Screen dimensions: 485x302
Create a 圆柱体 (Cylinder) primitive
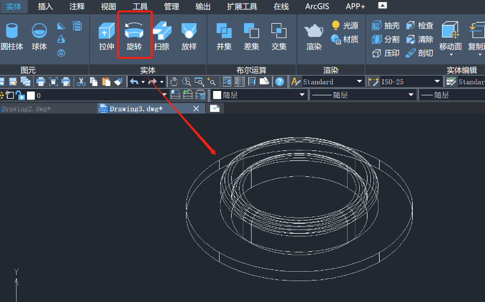(x=12, y=36)
